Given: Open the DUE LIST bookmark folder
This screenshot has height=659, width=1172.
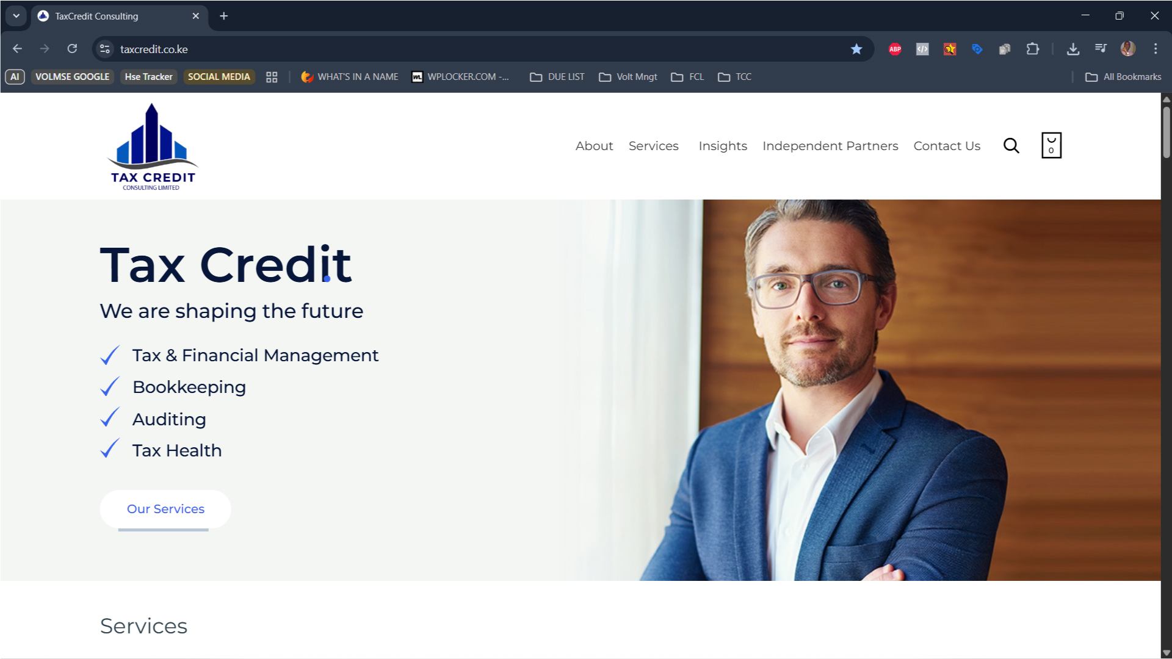Looking at the screenshot, I should (x=557, y=77).
